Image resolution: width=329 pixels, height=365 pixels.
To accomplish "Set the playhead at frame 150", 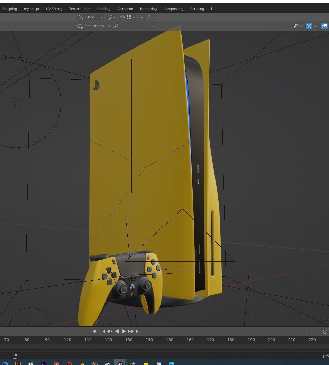I will pyautogui.click(x=170, y=340).
